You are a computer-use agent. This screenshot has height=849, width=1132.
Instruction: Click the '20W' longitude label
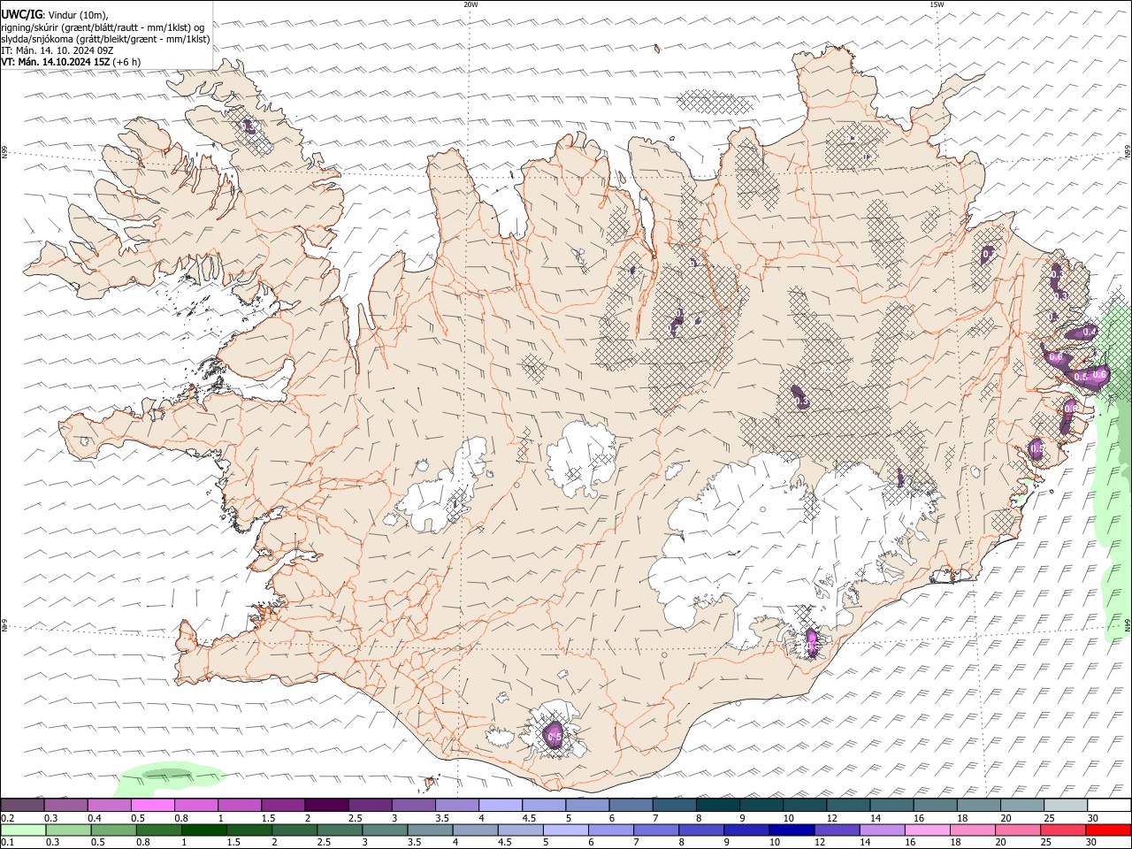(x=470, y=4)
